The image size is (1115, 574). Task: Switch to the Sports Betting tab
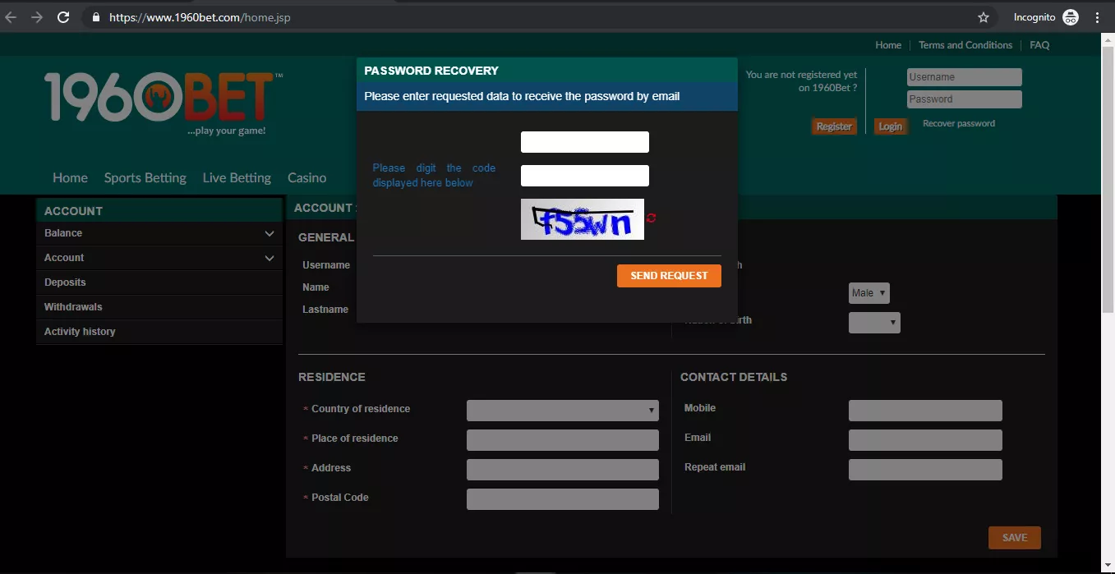[x=145, y=177]
